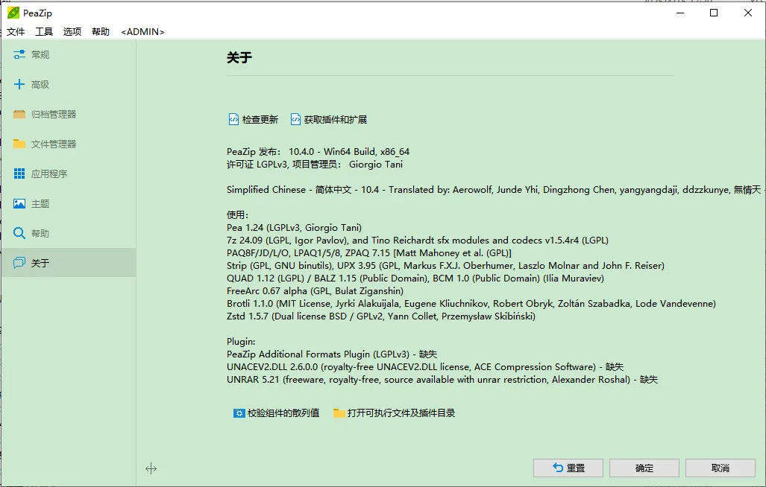Open the 文件 menu

coord(16,32)
